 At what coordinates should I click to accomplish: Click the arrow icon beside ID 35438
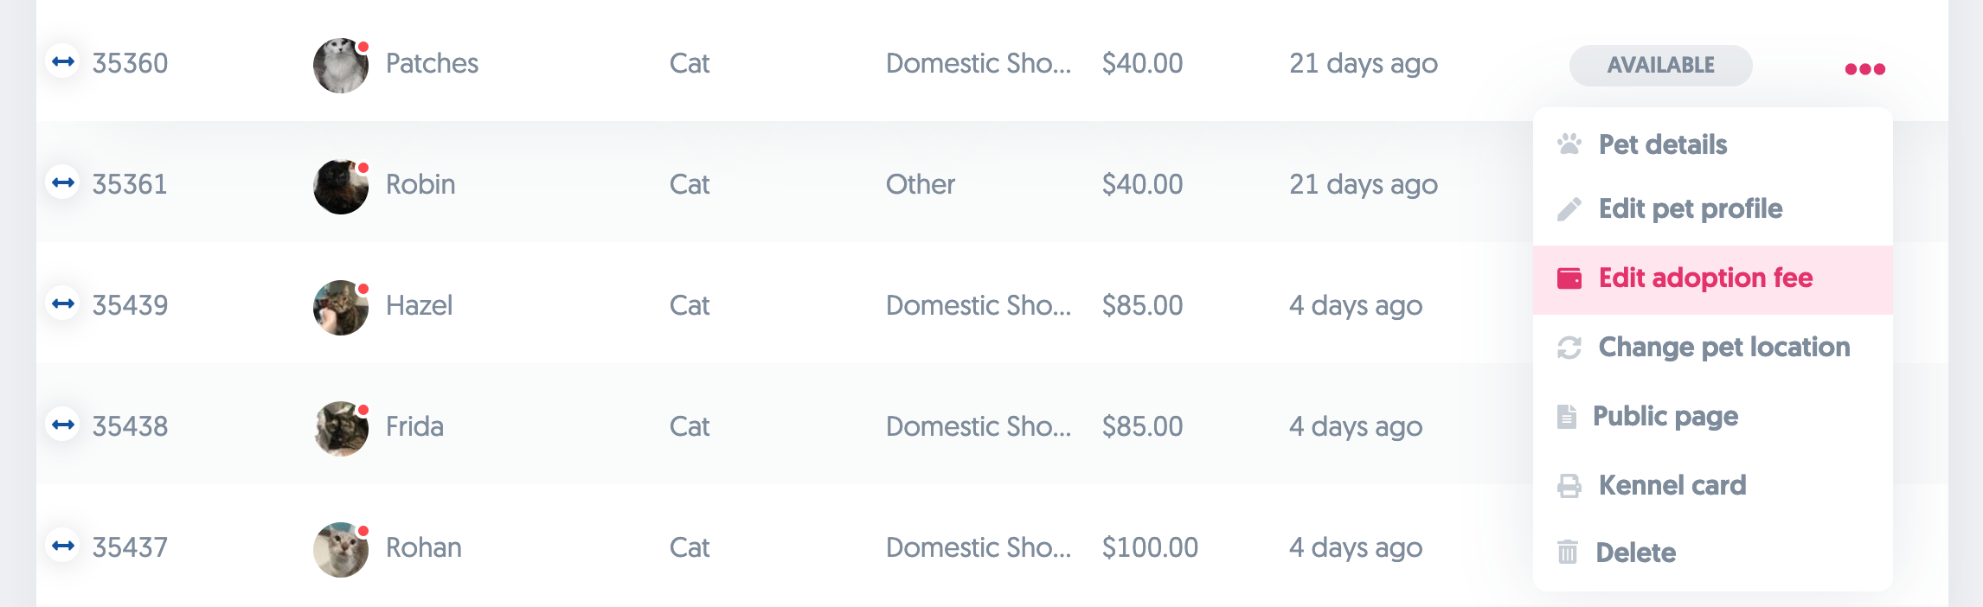63,425
